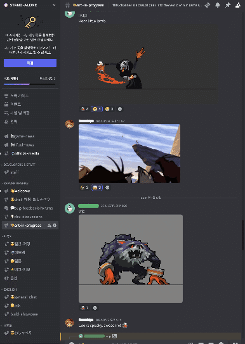Open the cliff landscape image
Screen dimensions: 245x344
(129, 153)
